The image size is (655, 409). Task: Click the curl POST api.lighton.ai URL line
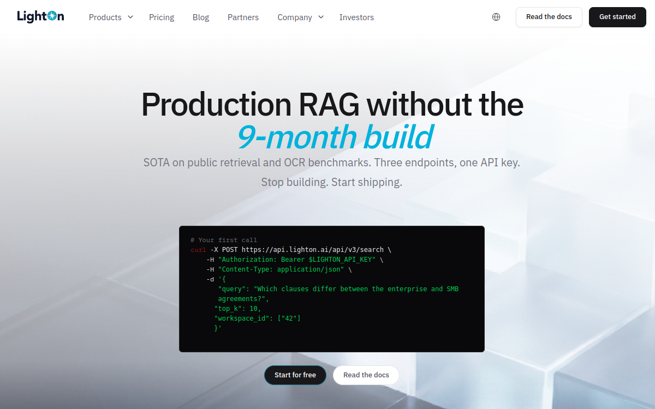pos(291,250)
